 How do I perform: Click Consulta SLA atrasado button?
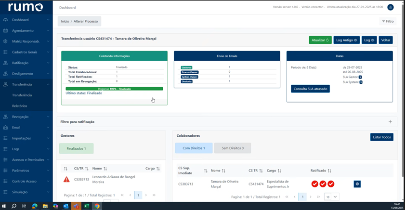[310, 89]
